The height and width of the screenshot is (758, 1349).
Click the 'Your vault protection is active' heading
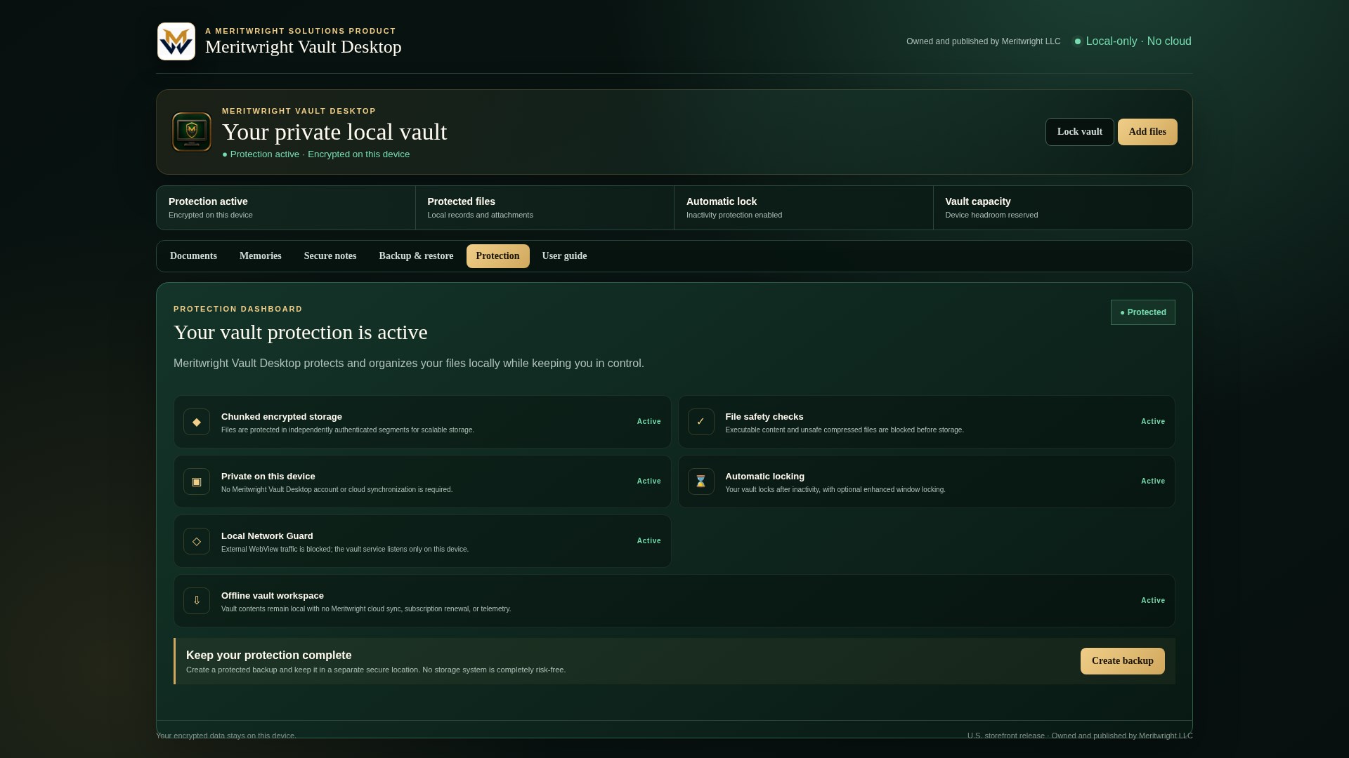point(301,332)
